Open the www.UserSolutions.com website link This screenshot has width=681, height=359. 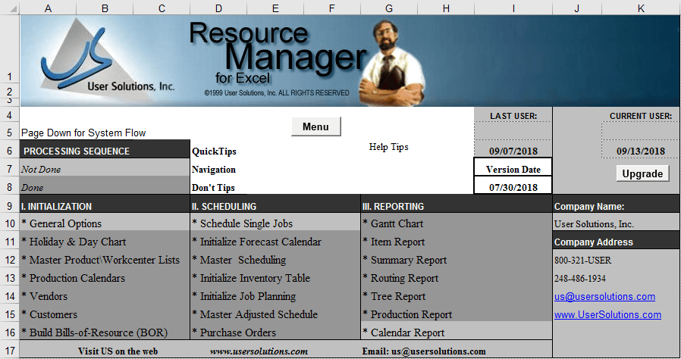(607, 315)
